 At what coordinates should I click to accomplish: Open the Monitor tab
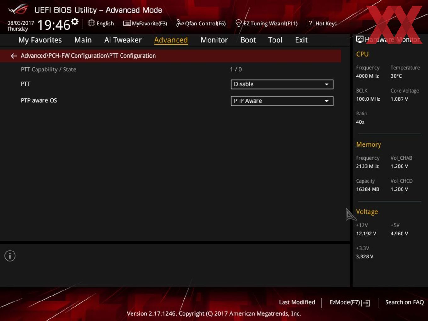coord(214,40)
